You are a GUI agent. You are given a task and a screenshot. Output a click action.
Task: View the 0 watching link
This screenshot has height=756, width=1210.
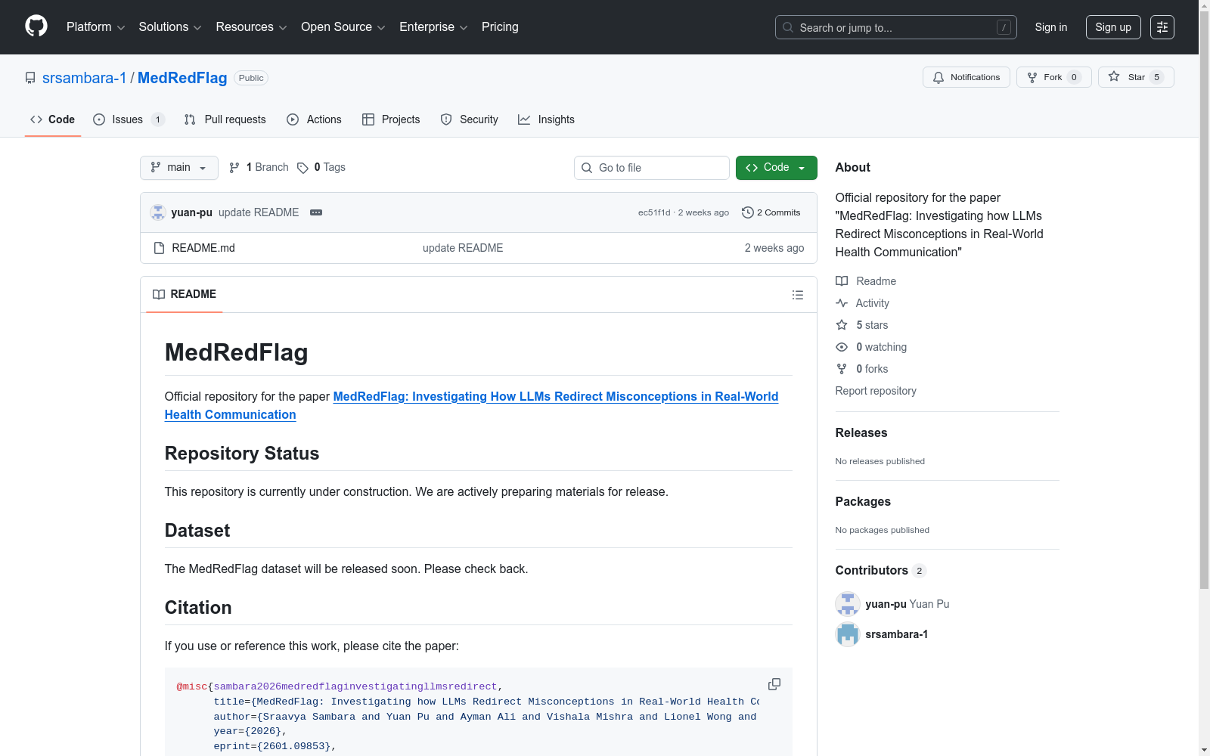click(x=871, y=347)
